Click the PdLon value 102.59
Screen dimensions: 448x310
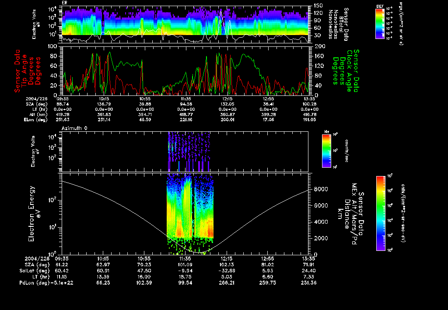pyautogui.click(x=143, y=282)
